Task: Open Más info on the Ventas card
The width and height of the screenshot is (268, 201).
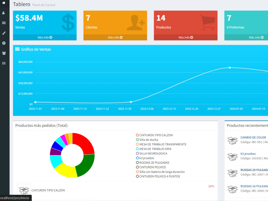Action: [45, 38]
